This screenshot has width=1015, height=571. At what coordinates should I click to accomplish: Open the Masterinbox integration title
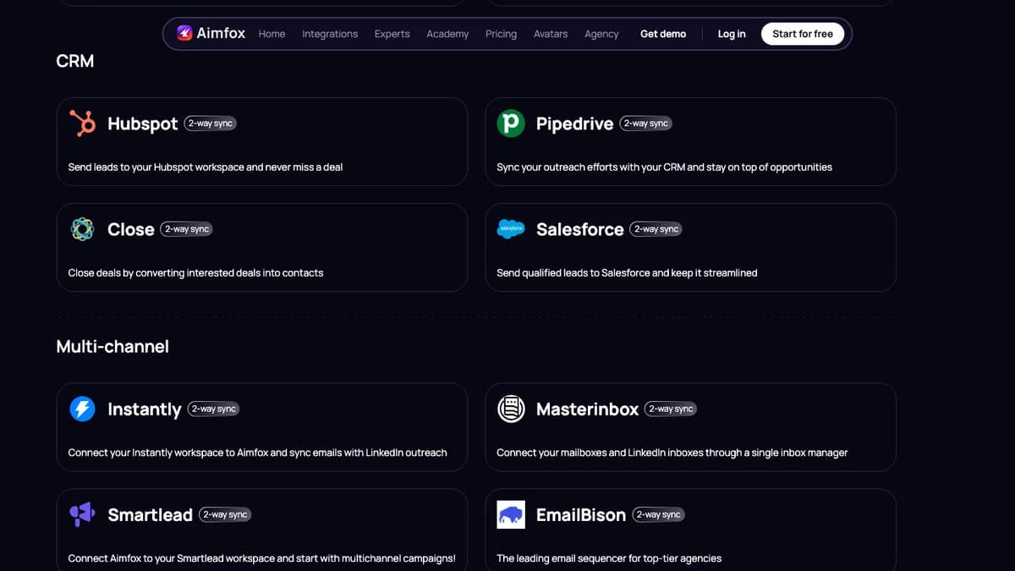(588, 409)
